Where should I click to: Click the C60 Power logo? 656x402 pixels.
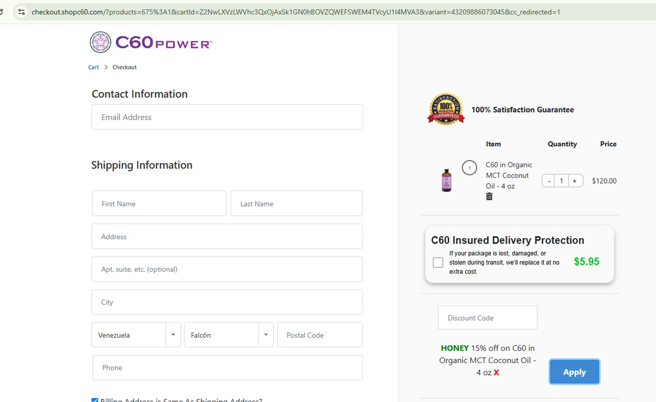coord(151,42)
